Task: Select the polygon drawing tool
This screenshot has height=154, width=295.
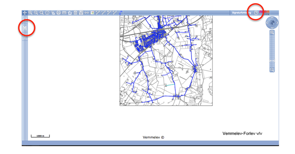Action: tap(70, 13)
